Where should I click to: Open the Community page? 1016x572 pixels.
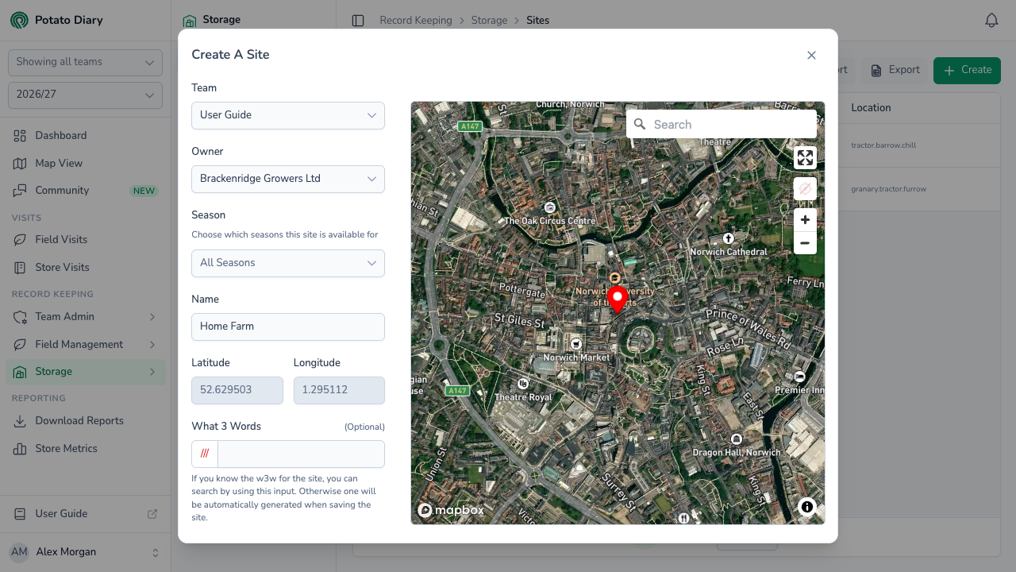tap(85, 191)
